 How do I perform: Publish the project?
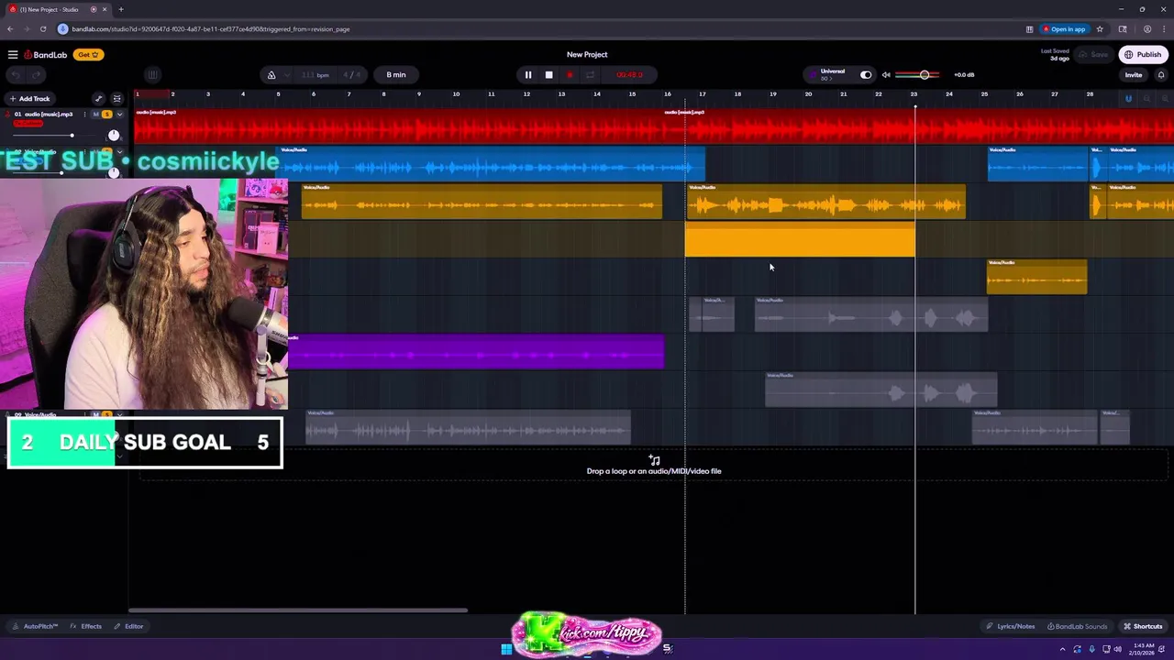point(1144,55)
